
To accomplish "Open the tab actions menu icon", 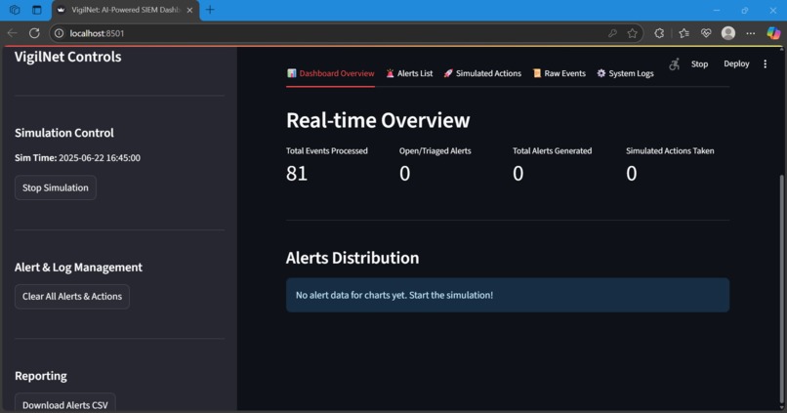I will pyautogui.click(x=37, y=10).
